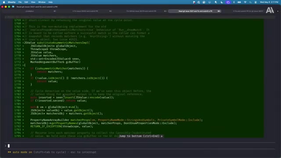Click 'Jump to bottom (ctrl+End)' button
This screenshot has height=158, width=281.
[141, 136]
